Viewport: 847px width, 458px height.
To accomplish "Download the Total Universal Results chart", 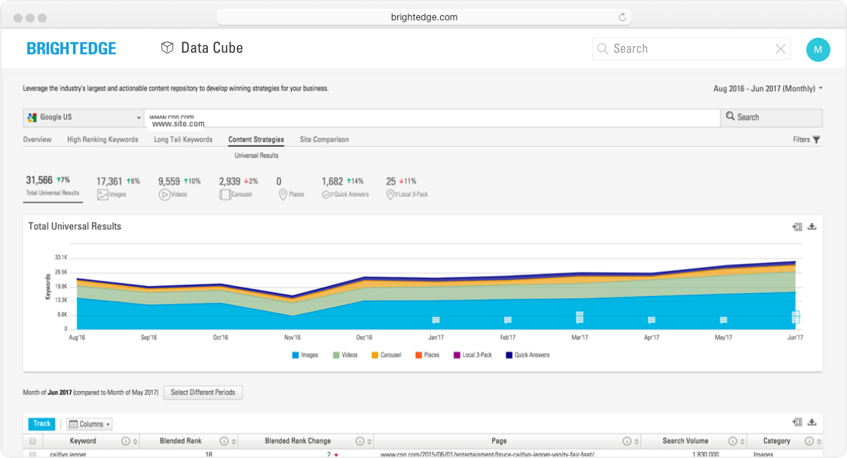I will [812, 227].
